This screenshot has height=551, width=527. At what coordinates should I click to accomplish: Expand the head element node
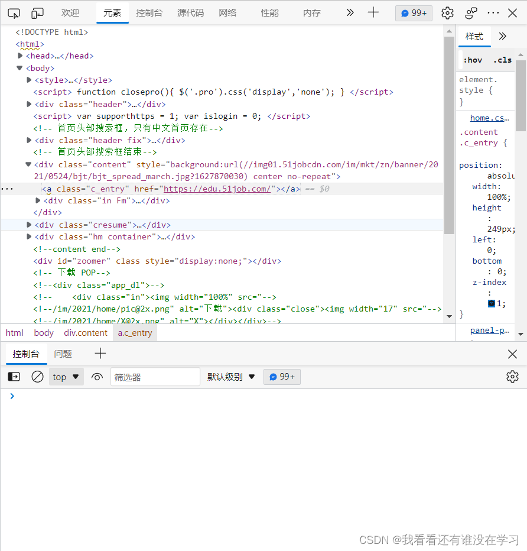click(20, 56)
